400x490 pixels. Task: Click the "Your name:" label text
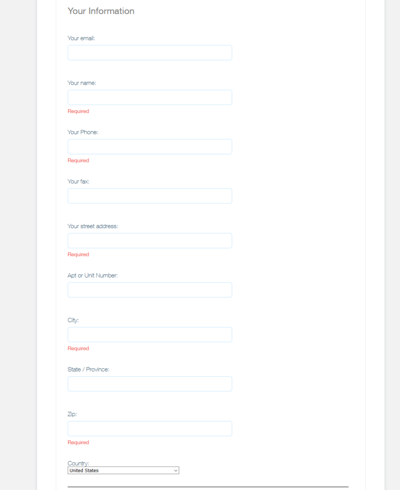[x=82, y=83]
